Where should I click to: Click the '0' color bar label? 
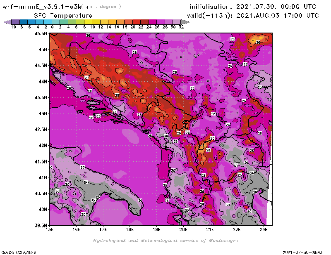pos(52,27)
